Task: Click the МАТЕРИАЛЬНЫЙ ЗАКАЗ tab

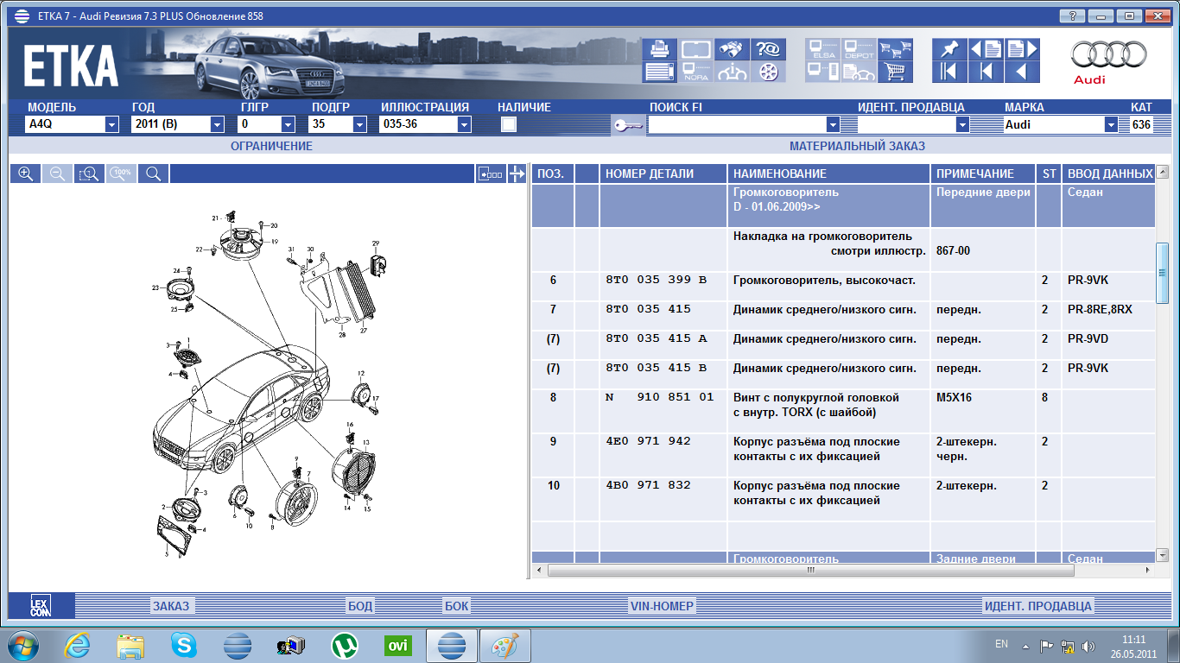Action: click(x=857, y=146)
